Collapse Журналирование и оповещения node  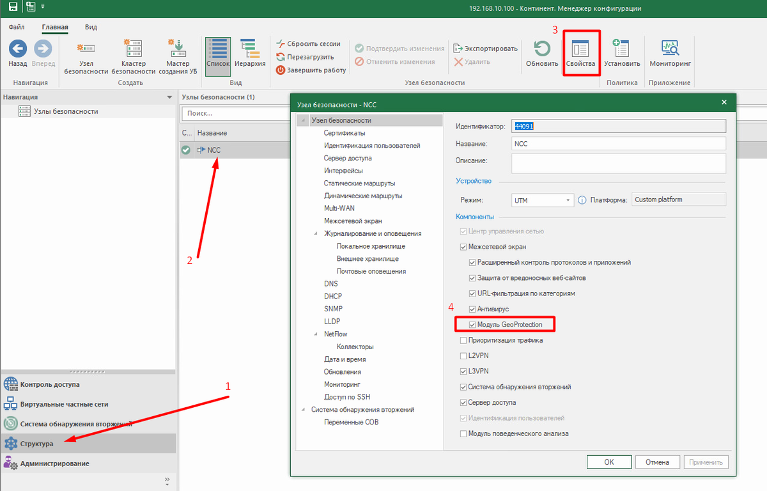click(x=316, y=233)
